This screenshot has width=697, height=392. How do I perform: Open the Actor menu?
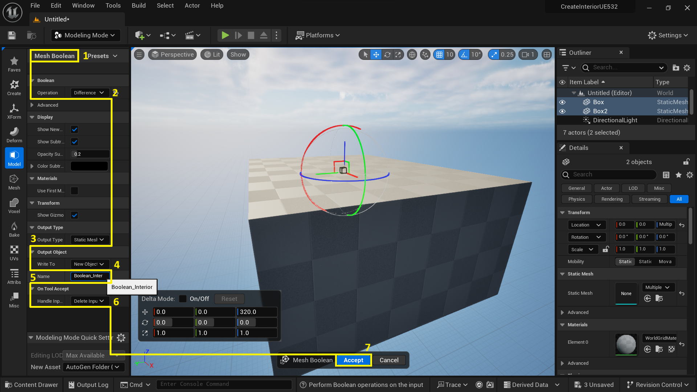click(192, 5)
